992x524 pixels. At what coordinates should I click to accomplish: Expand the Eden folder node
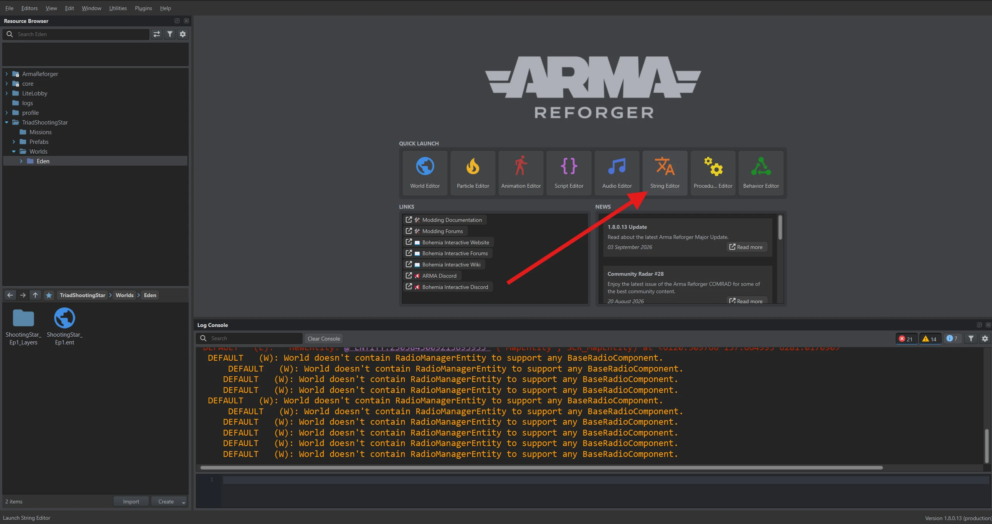[21, 161]
